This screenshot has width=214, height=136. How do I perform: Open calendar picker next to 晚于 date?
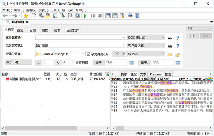[132, 62]
